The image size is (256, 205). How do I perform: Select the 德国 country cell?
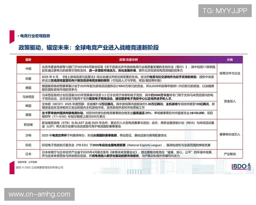pos(28,88)
